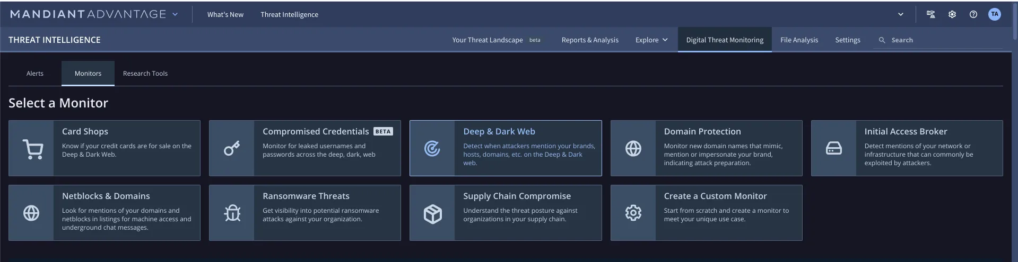Open the top-right chevron dropdown

coord(900,15)
